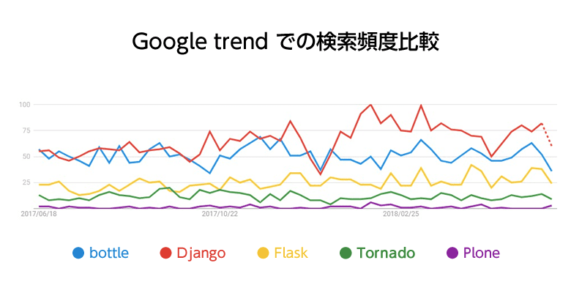Viewport: 571px width, 293px height.
Task: Click the green Tornado legend dot
Action: pyautogui.click(x=346, y=253)
